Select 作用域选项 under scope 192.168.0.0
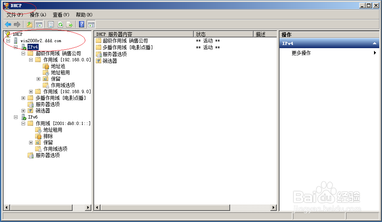 (x=63, y=85)
